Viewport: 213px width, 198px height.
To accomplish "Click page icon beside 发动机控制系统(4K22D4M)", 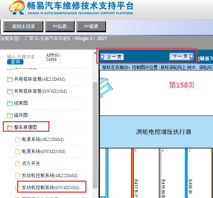I will point(18,176).
